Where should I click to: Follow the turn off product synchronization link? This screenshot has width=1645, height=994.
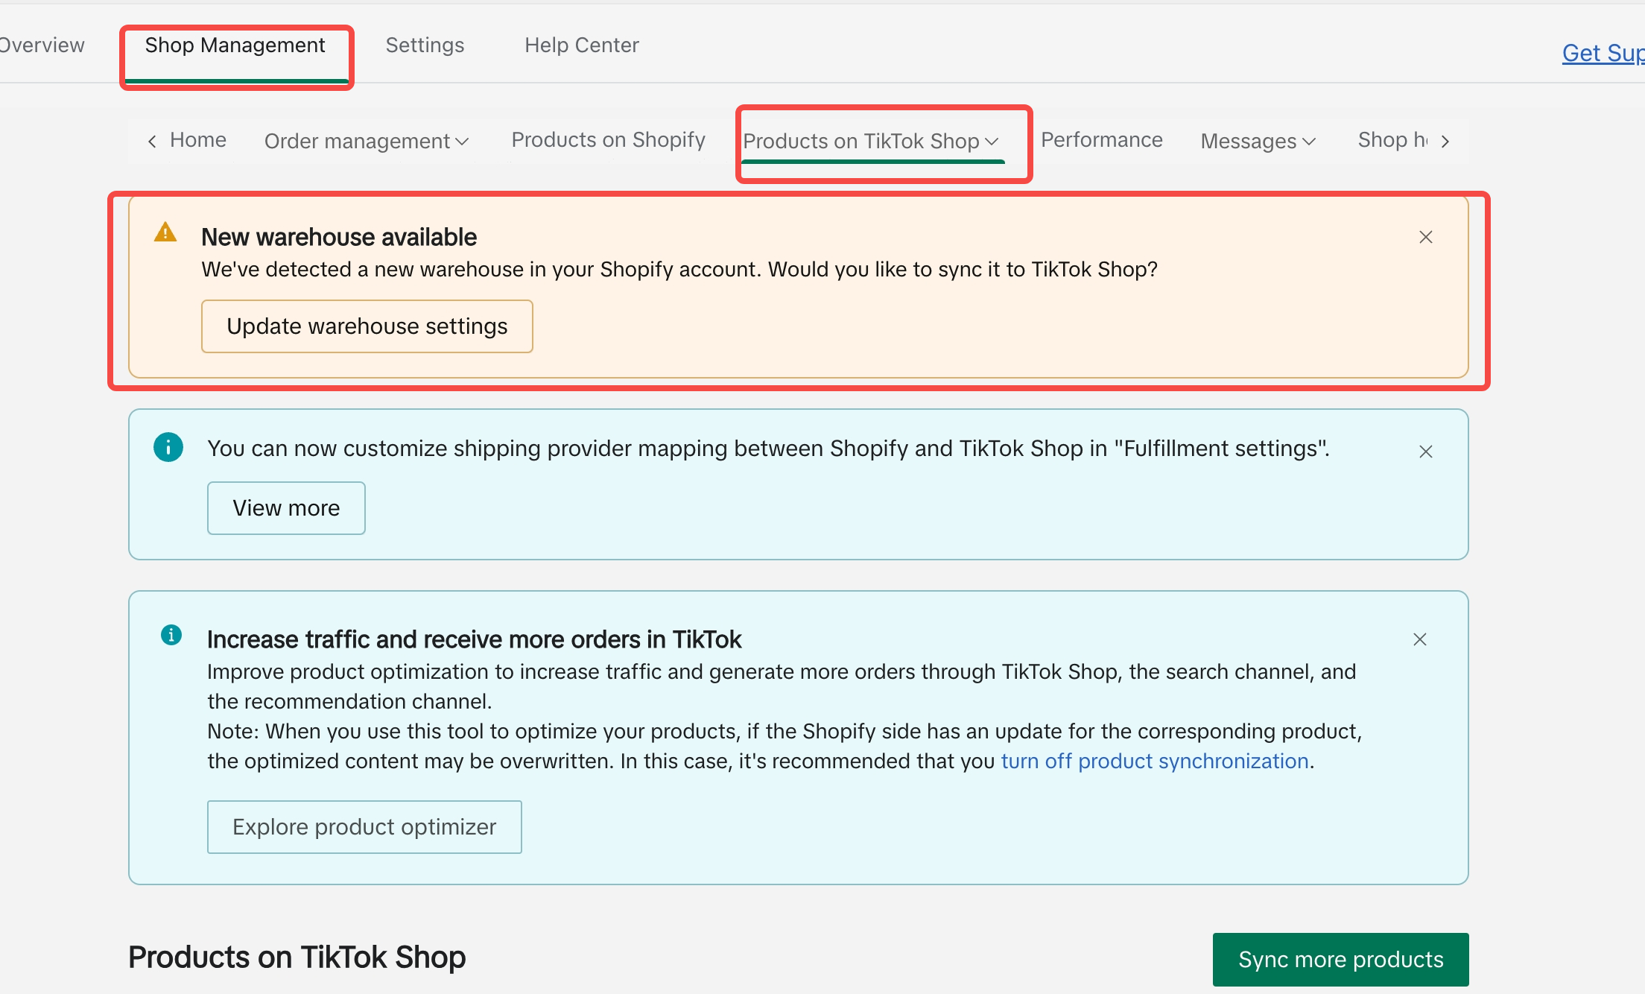point(1154,761)
